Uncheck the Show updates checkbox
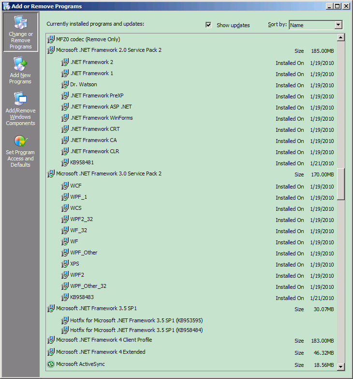Viewport: 353px width, 379px height. 208,25
